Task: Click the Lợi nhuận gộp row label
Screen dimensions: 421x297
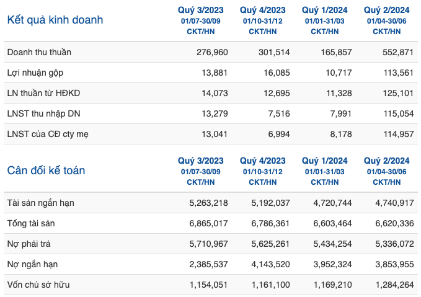Action: click(35, 73)
